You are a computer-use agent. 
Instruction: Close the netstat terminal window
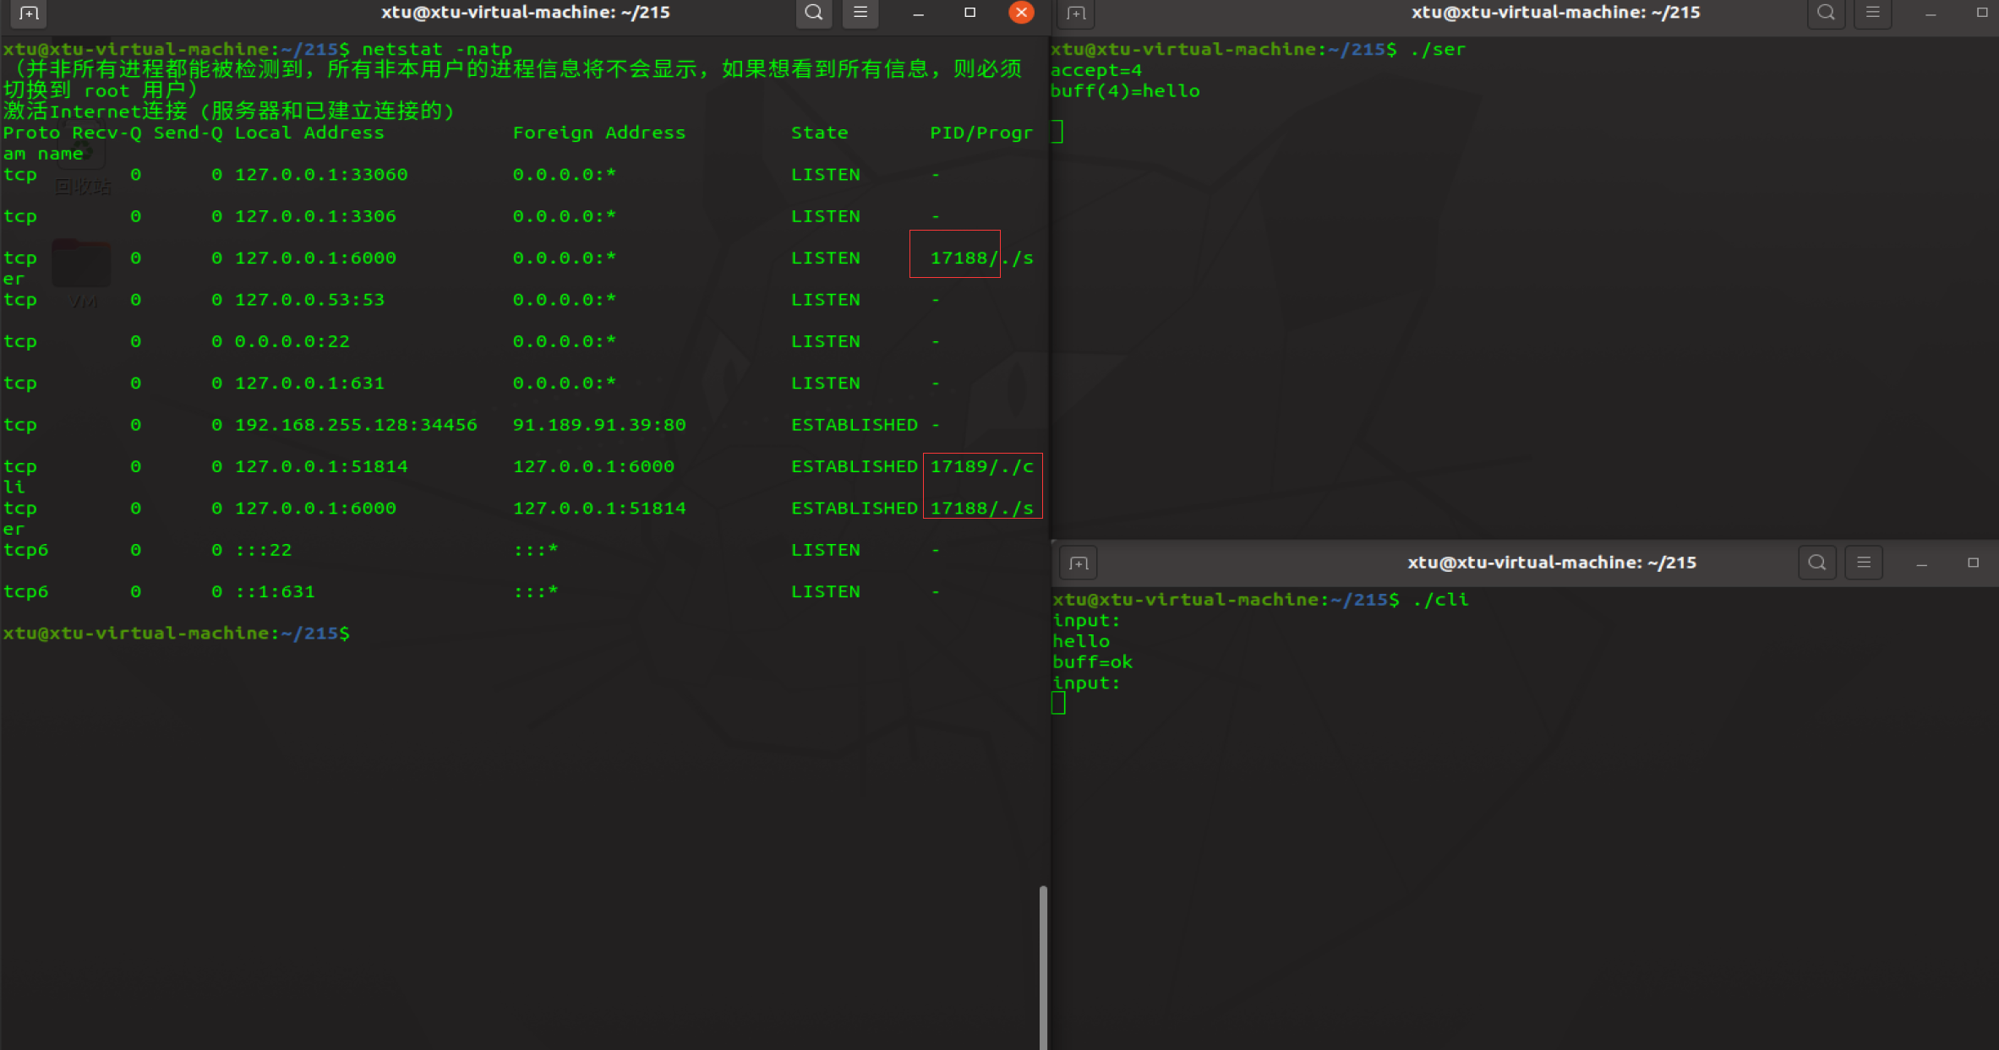[x=1021, y=13]
